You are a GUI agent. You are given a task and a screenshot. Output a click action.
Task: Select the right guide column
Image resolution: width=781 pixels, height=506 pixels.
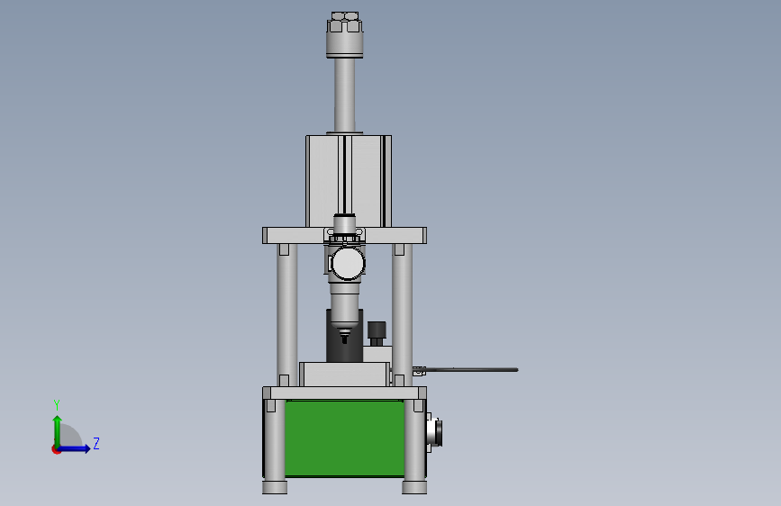coord(402,313)
